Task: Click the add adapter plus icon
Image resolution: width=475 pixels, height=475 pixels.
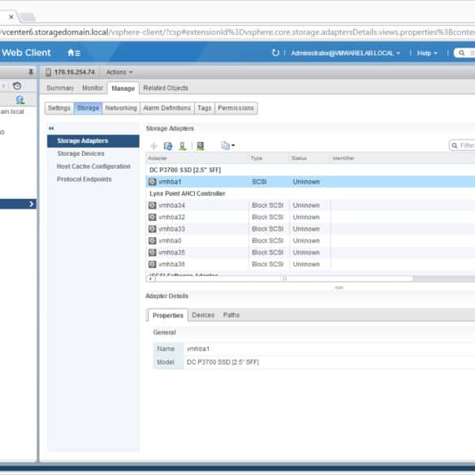Action: tap(153, 146)
